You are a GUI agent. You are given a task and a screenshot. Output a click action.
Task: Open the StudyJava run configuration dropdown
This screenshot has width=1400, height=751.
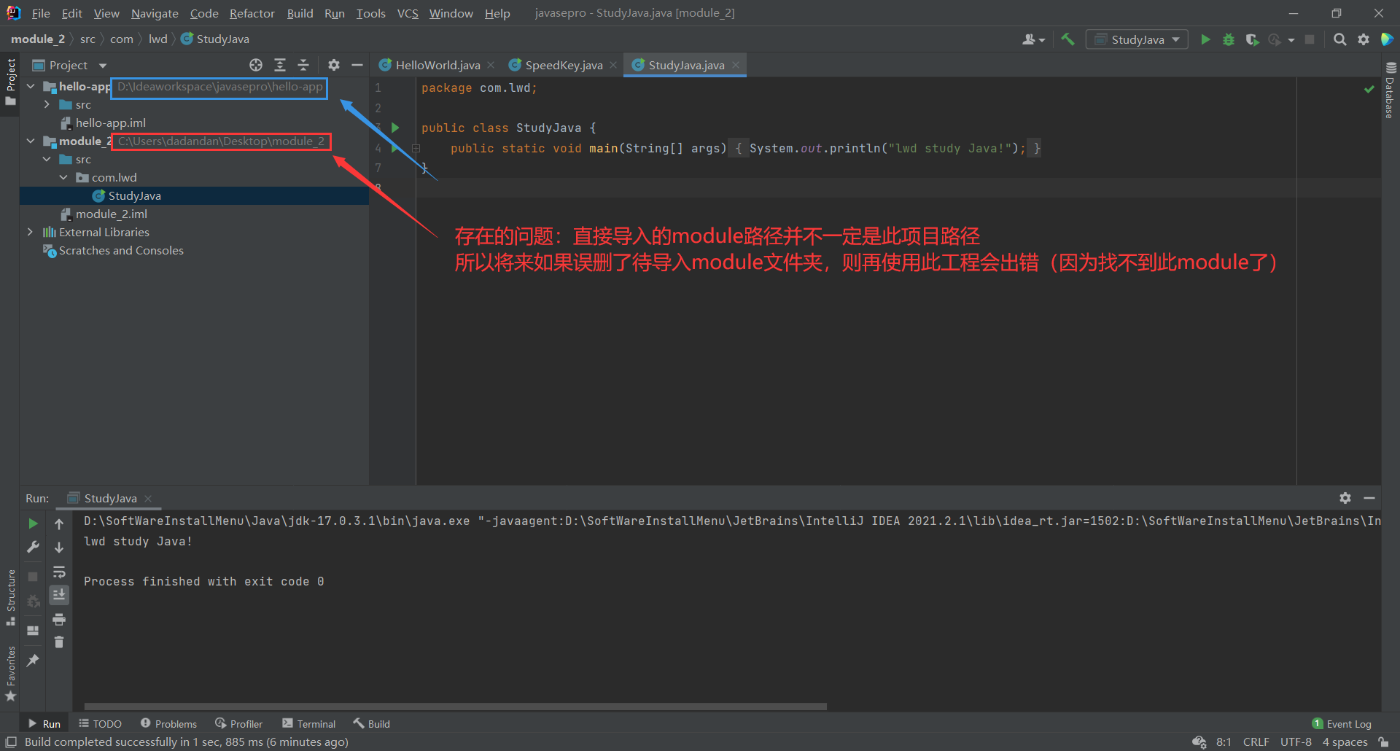1137,39
